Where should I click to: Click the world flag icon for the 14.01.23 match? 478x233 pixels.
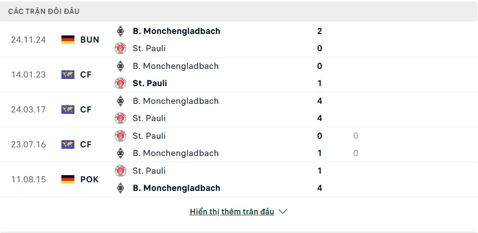(68, 75)
